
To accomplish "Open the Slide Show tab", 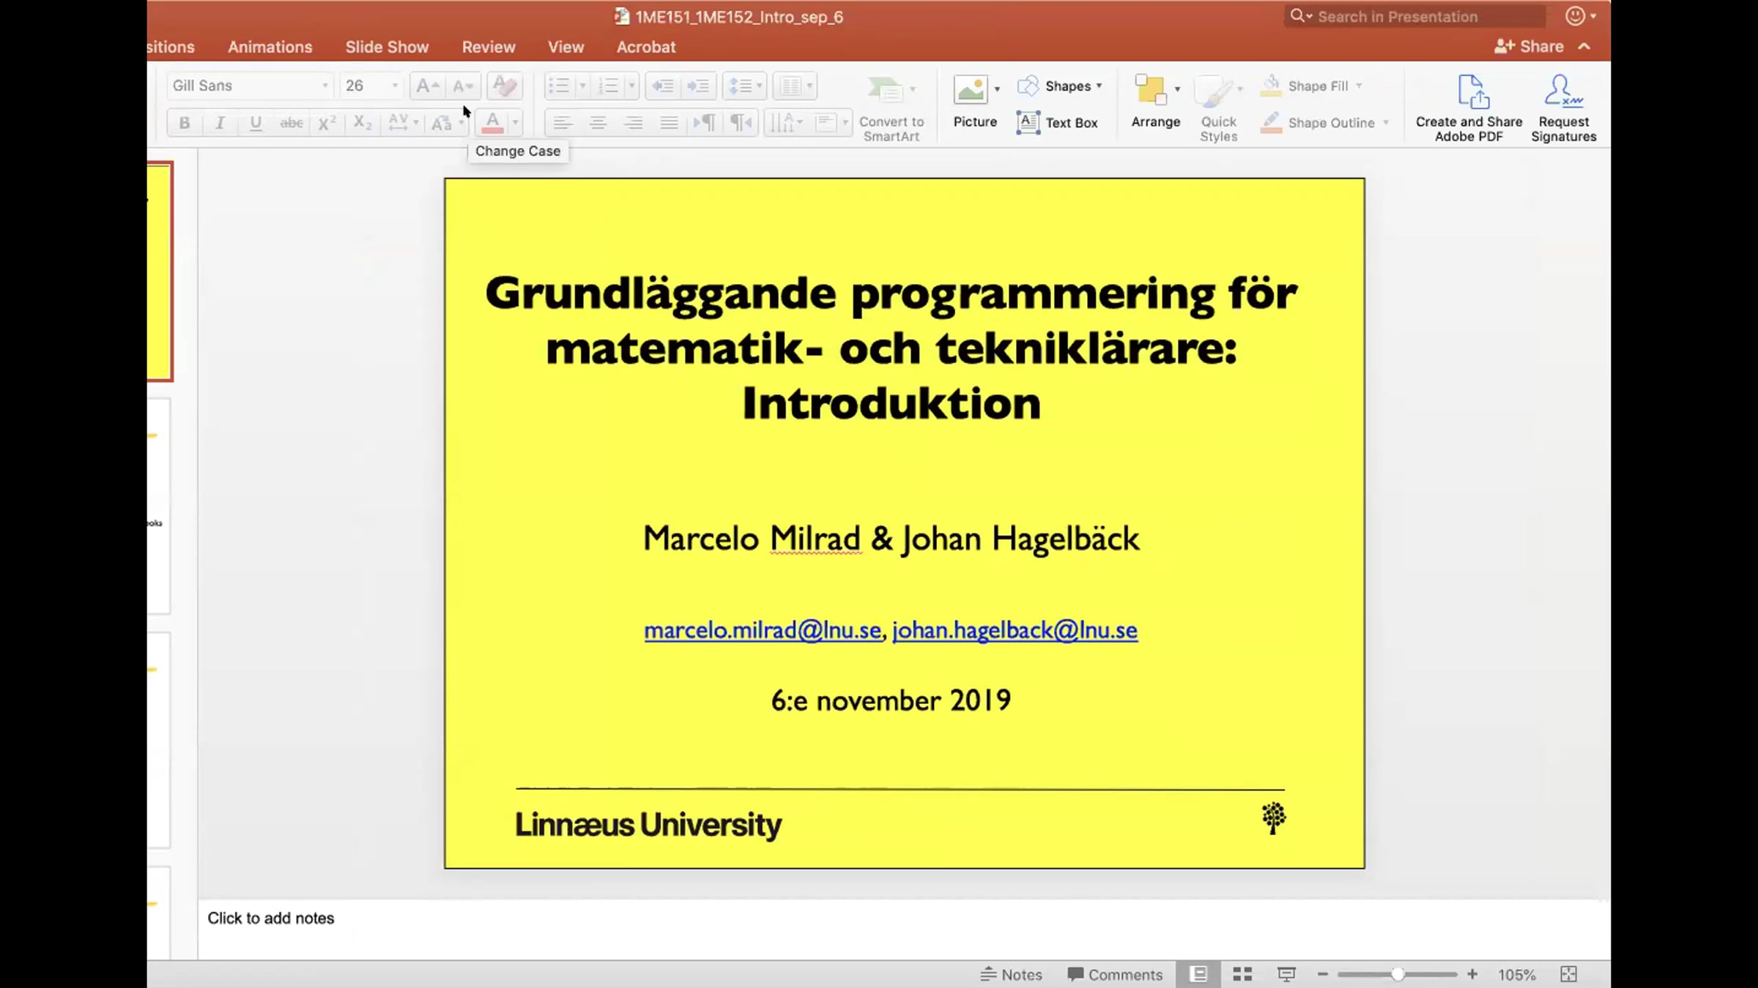I will coord(387,47).
